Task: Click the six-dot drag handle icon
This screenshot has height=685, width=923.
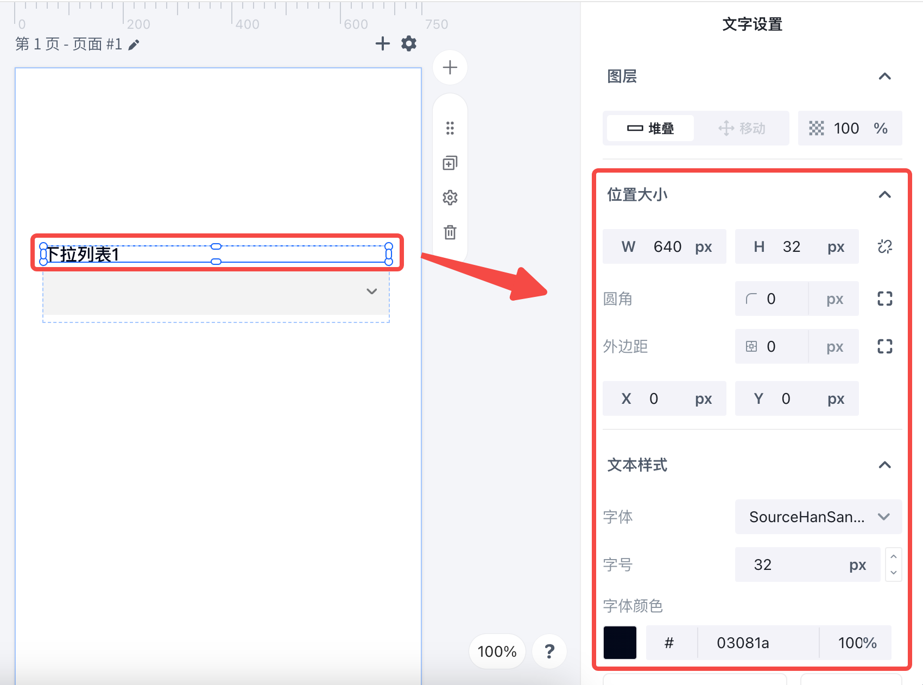Action: [x=450, y=128]
